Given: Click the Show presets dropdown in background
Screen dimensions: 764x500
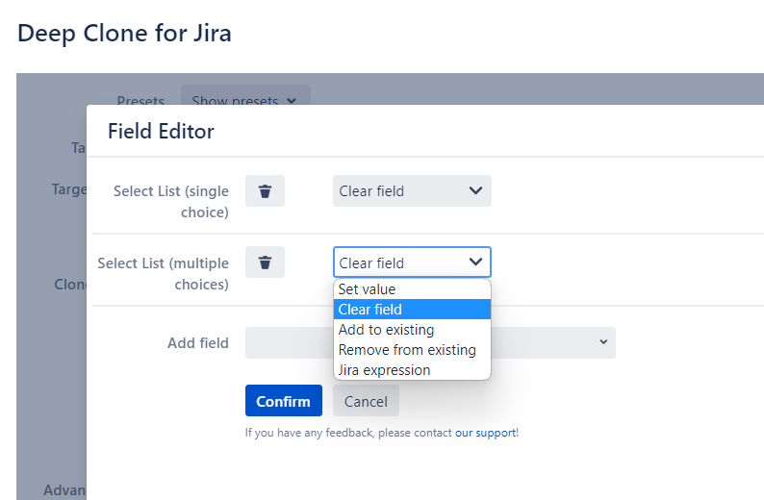Looking at the screenshot, I should click(245, 95).
